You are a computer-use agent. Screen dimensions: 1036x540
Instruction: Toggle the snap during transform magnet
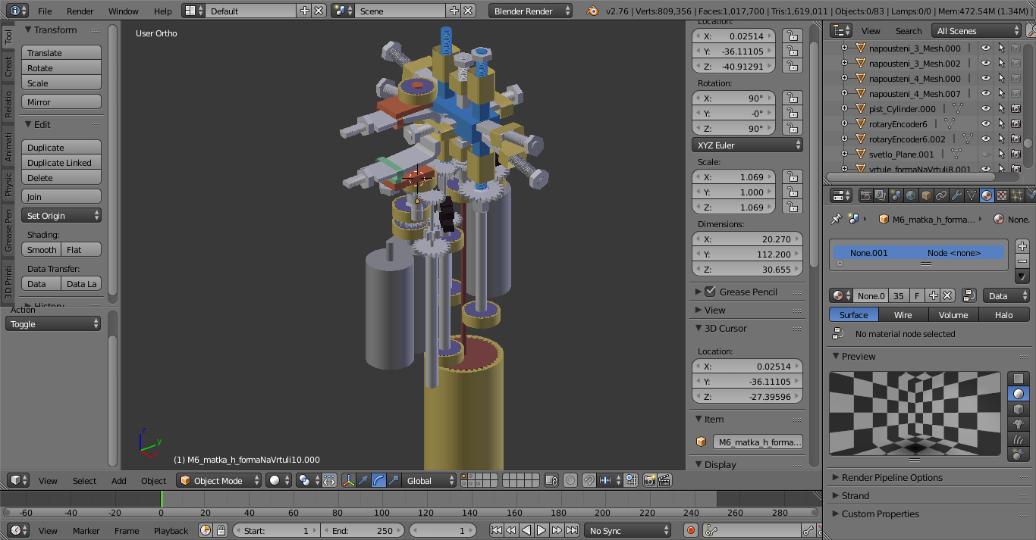[x=589, y=480]
